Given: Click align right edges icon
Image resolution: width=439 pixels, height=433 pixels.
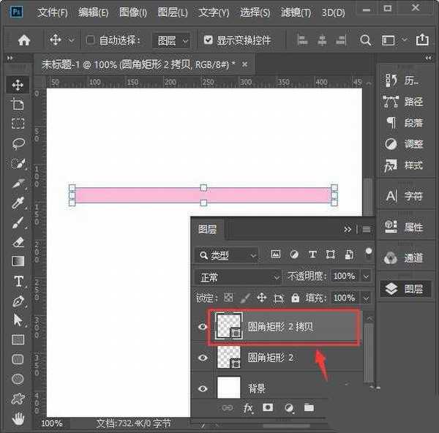Looking at the screenshot, I should point(341,40).
